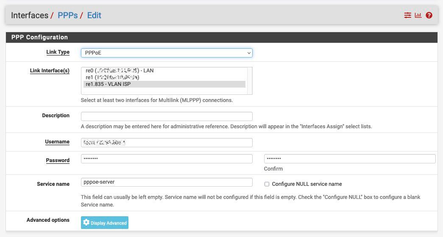The image size is (443, 237).
Task: Click the status graph icon
Action: 418,15
